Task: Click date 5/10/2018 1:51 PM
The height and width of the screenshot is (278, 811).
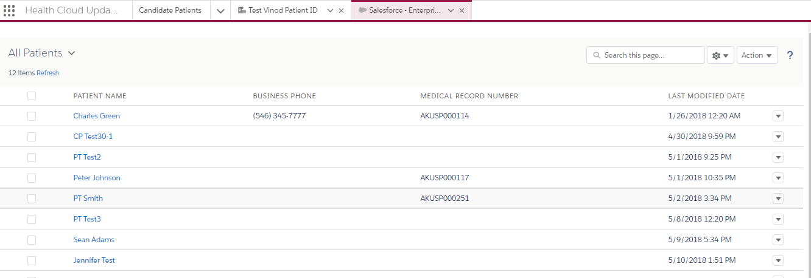Action: [702, 260]
